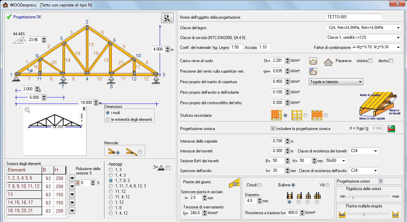Image resolution: width=407 pixels, height=222 pixels.
Task: Open the snow load map house icon
Action: [x=313, y=61]
